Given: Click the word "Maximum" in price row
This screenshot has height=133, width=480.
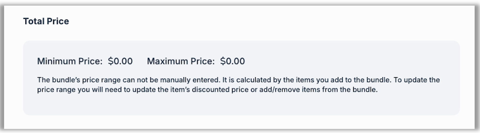Looking at the screenshot, I should [x=167, y=61].
